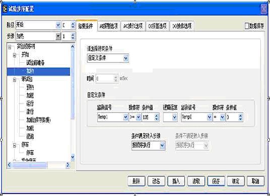Collapse the 新试验 tree group

[15, 80]
